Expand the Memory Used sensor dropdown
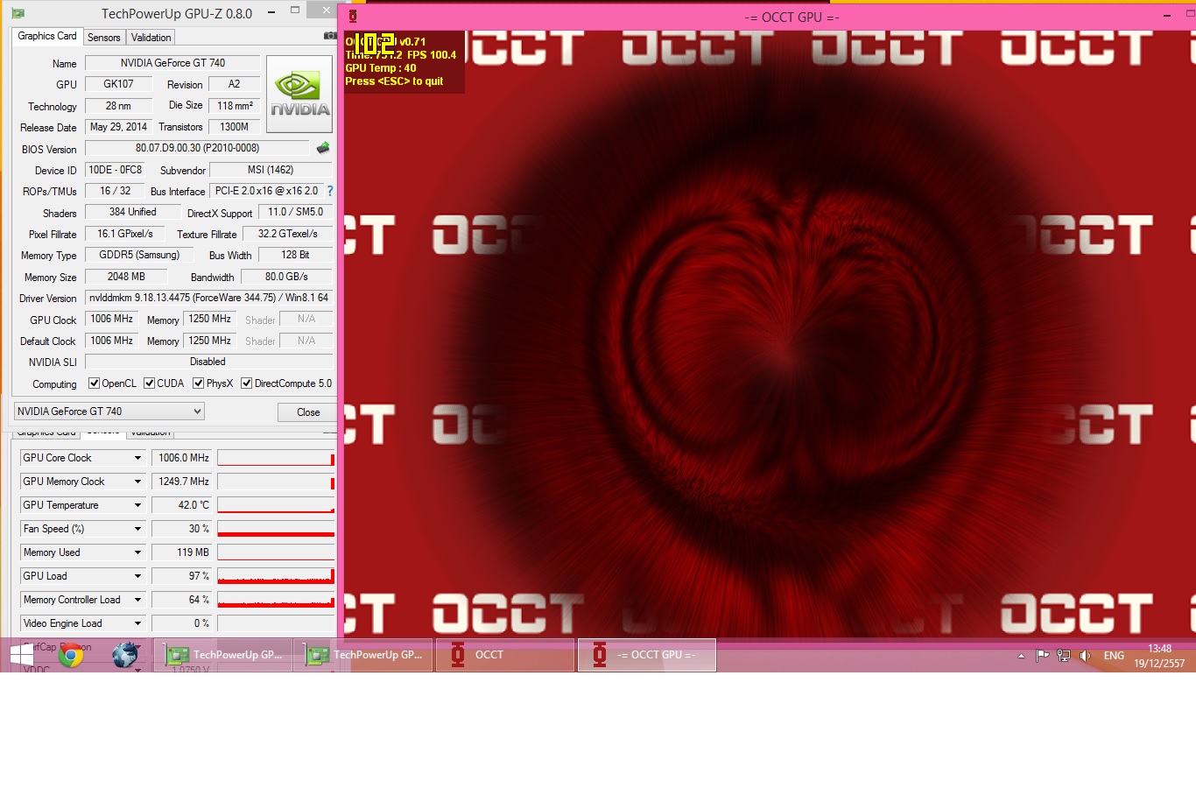The image size is (1196, 788). click(x=137, y=552)
